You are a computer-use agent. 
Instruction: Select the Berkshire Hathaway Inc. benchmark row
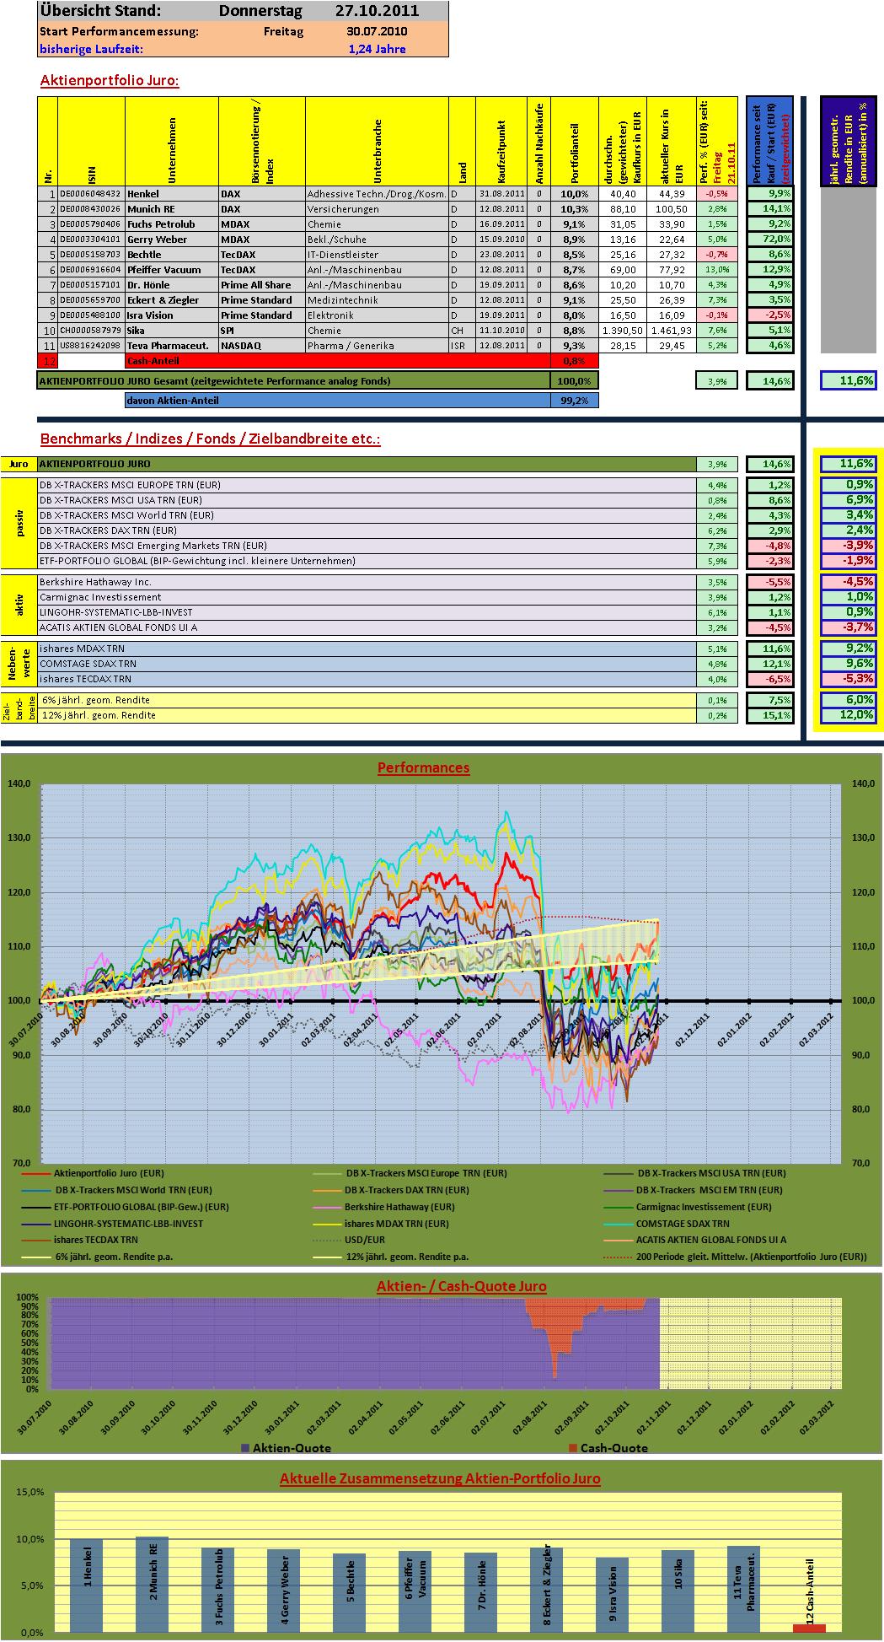point(367,582)
